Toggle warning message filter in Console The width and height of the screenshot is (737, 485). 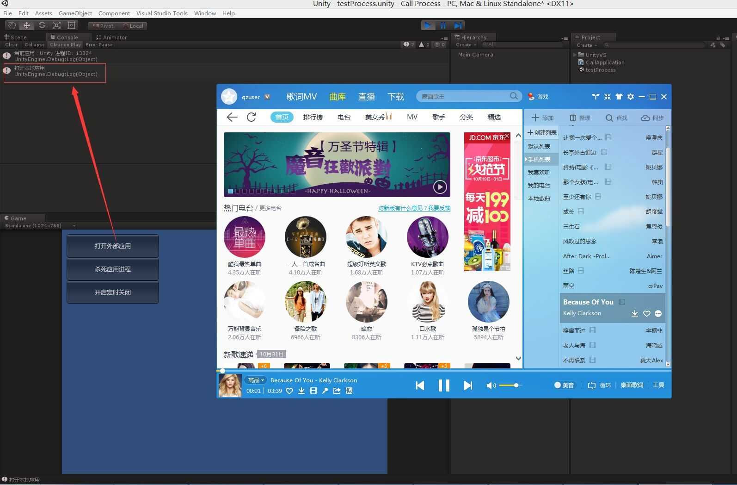(x=424, y=44)
